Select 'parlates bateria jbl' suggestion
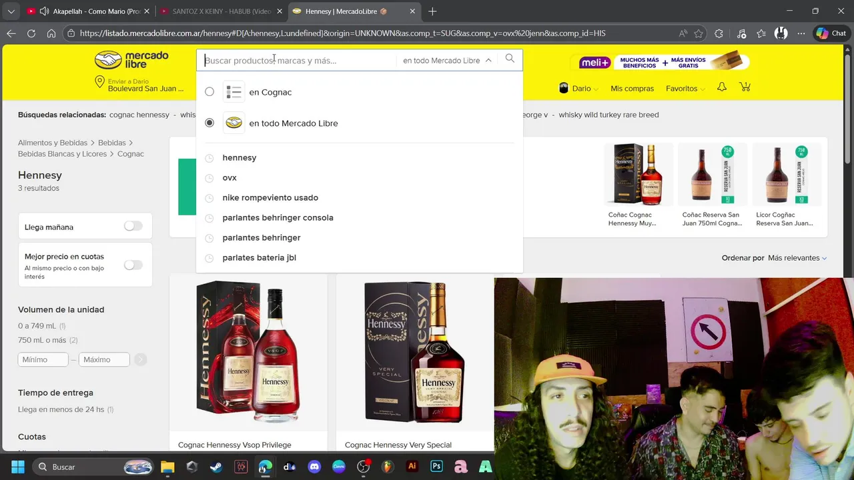Image resolution: width=854 pixels, height=480 pixels. pos(259,257)
